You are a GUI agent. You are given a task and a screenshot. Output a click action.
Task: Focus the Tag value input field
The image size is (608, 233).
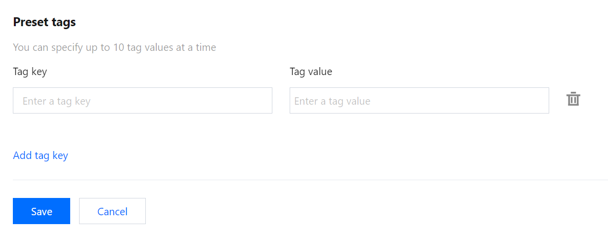419,101
